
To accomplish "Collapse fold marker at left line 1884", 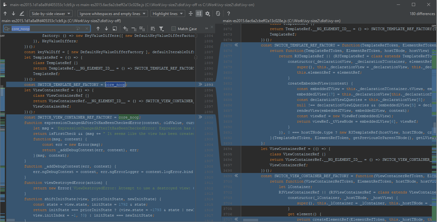I will [x=195, y=36].
